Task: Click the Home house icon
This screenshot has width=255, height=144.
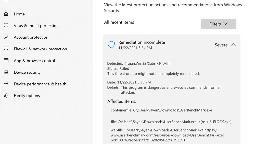Action: click(x=6, y=14)
